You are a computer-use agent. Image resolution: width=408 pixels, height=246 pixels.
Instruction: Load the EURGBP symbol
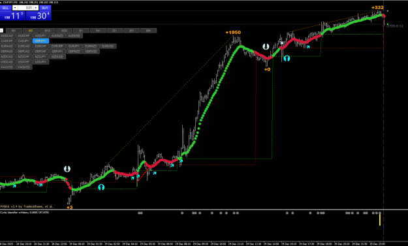pos(57,46)
